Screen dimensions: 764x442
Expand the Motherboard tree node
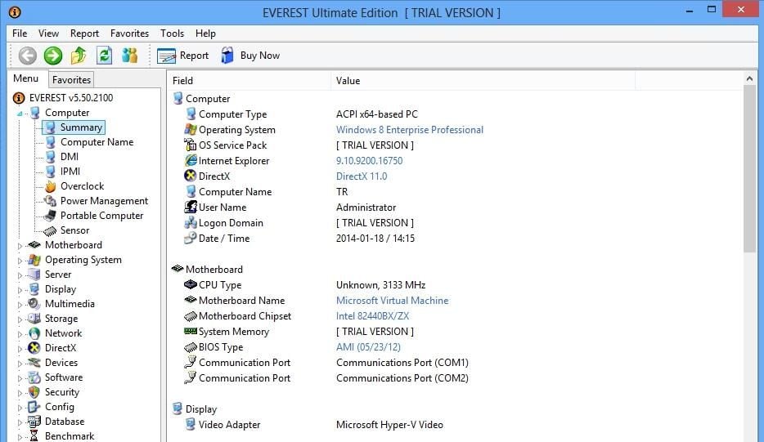20,246
